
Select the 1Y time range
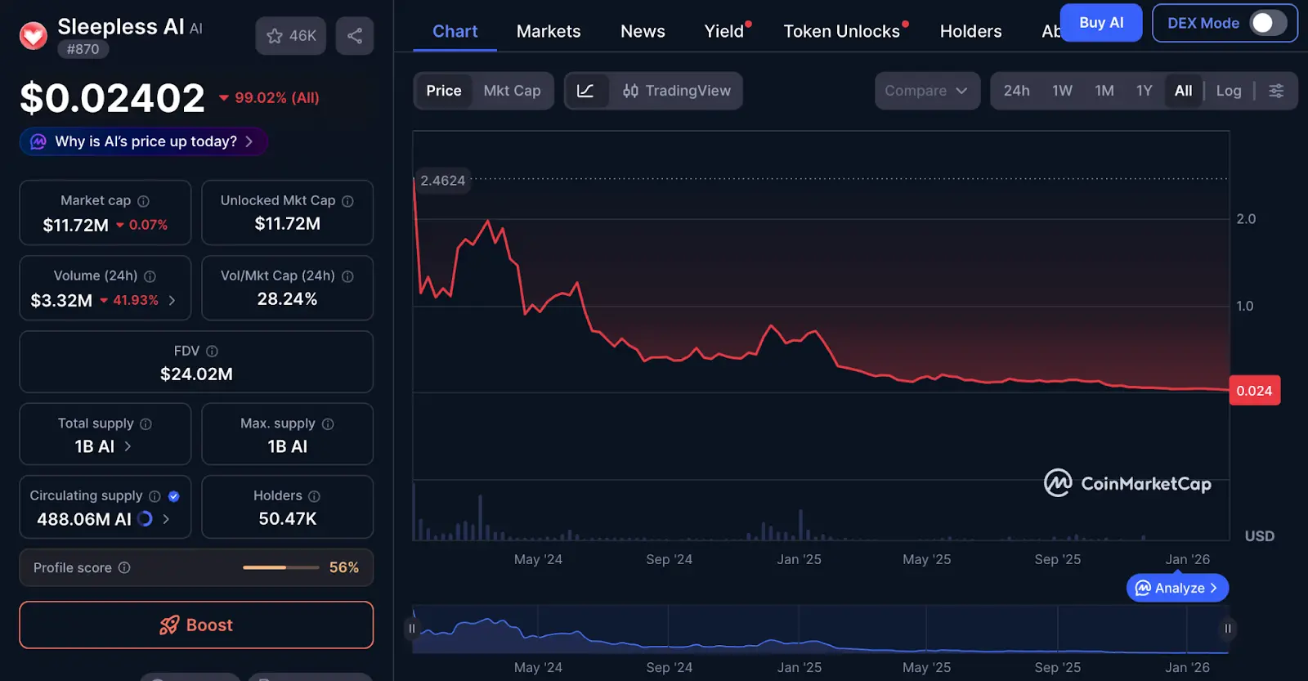coord(1144,91)
